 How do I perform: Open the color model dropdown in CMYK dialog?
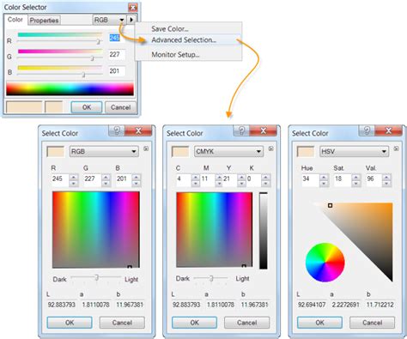tap(228, 151)
